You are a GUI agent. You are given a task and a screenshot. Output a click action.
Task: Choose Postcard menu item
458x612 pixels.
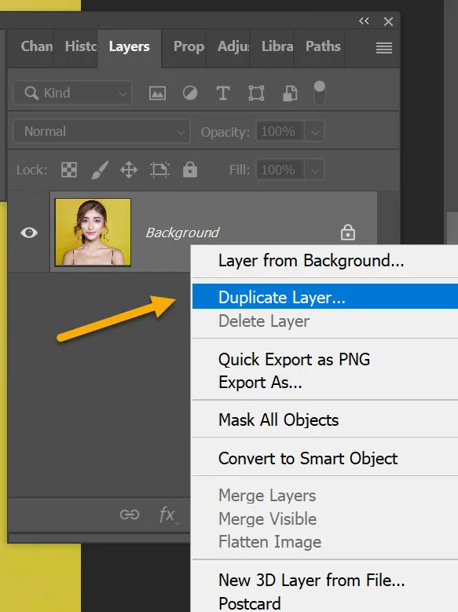[325, 603]
